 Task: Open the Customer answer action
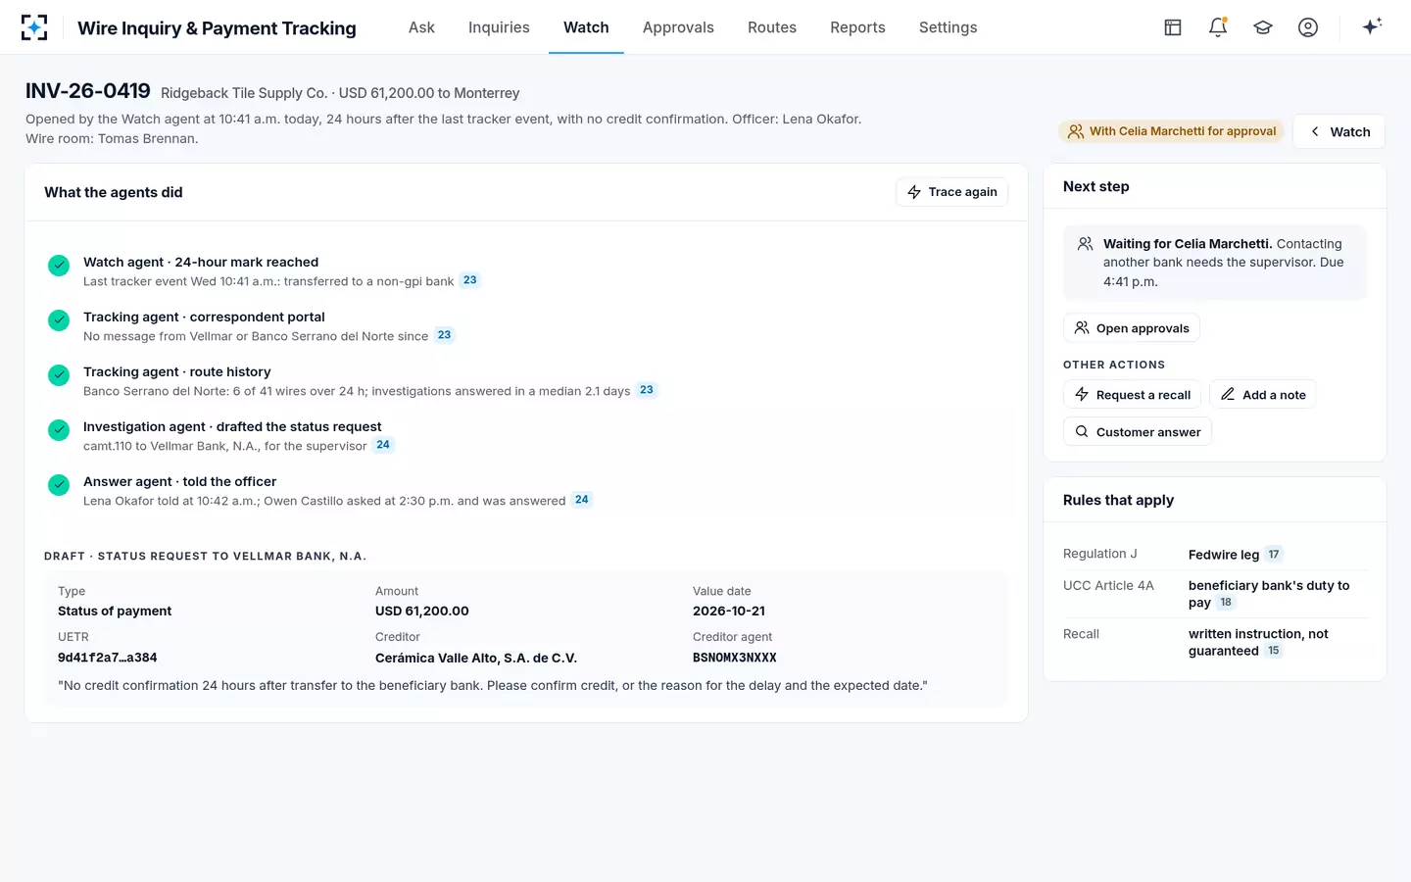point(1138,432)
